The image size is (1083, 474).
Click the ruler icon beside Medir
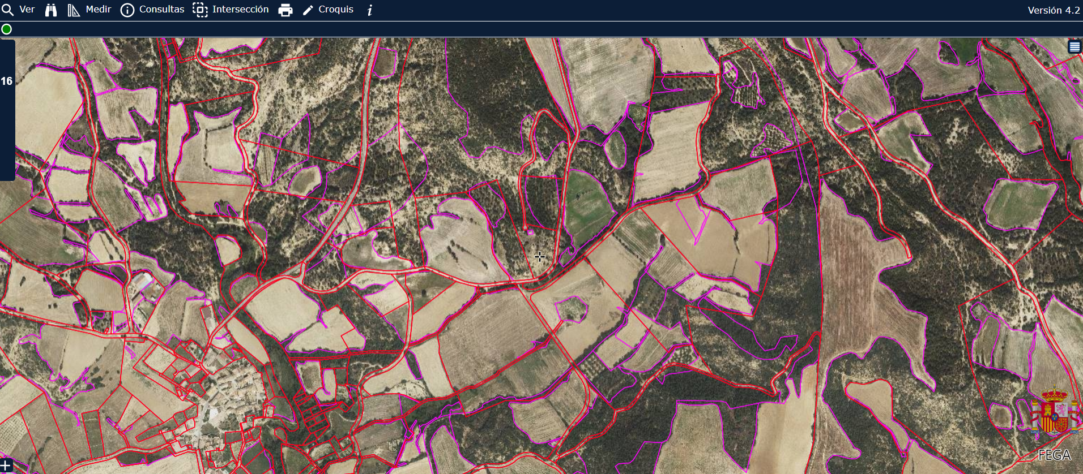74,10
